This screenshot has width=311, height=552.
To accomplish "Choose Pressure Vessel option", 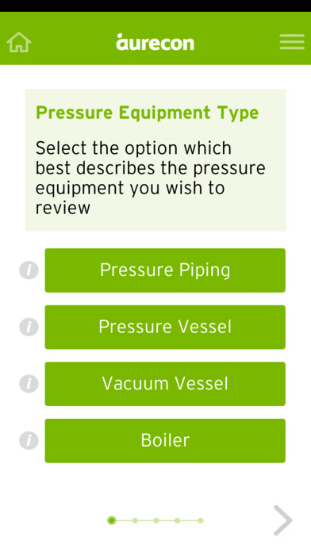I will pyautogui.click(x=165, y=327).
